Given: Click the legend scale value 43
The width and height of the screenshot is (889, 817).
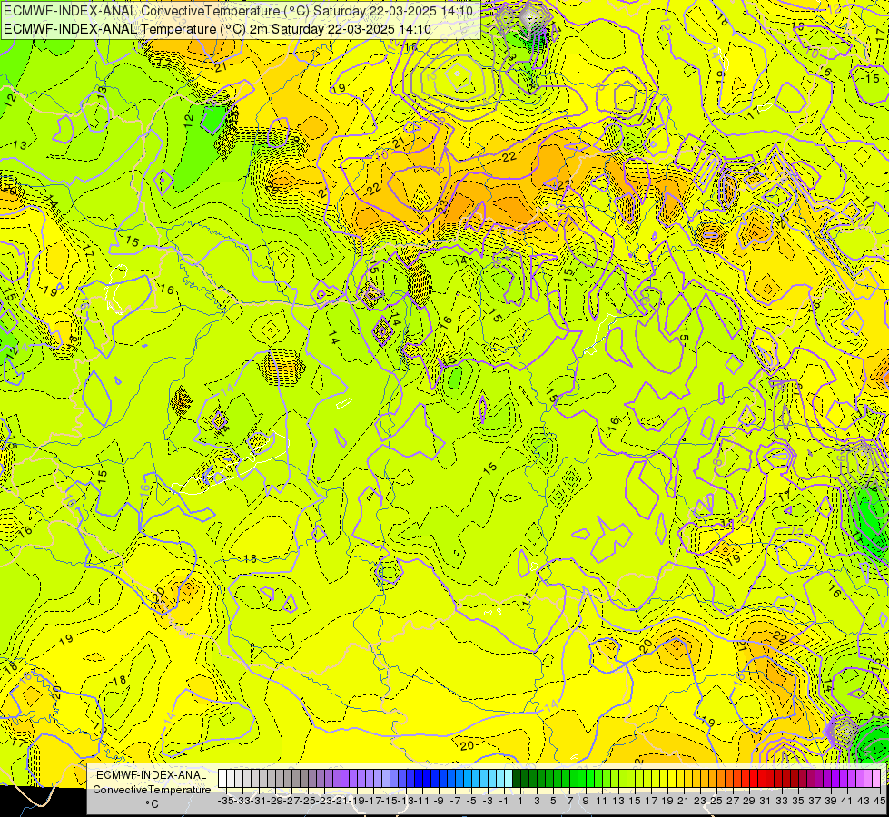Looking at the screenshot, I should click(864, 801).
